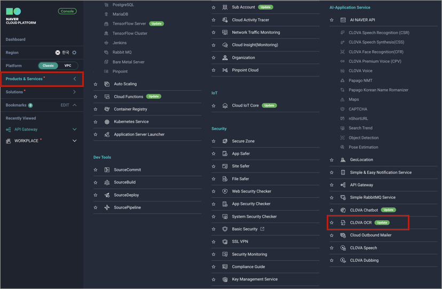Open the Solutions menu item

[14, 92]
